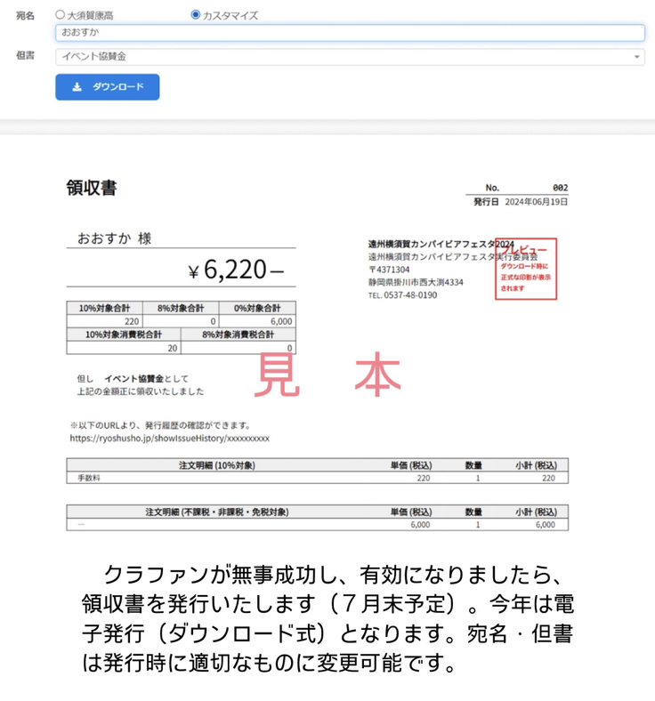The image size is (655, 701).
Task: Click the おおすか 様 recipient name in preview
Action: click(114, 238)
